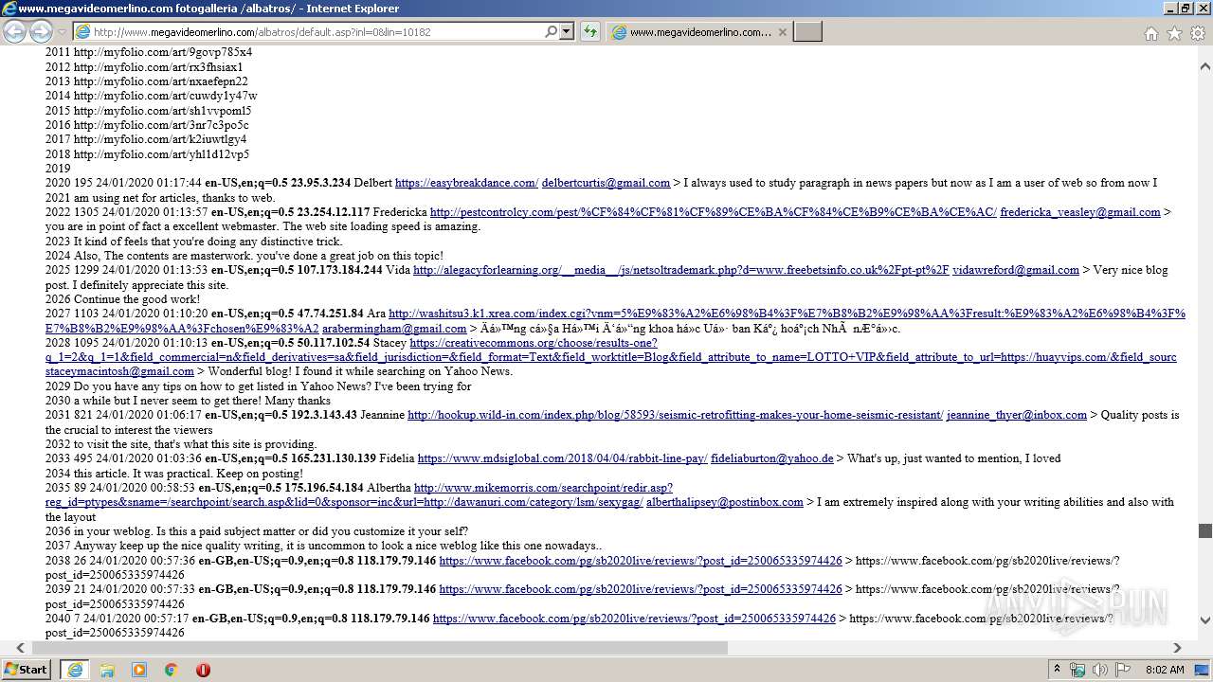Click fideliaburton@yahoo.de email link
Screen dimensions: 1213x682
tap(772, 458)
